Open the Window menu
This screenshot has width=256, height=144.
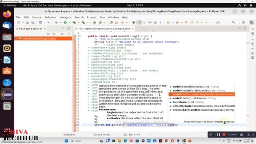[x=113, y=17]
